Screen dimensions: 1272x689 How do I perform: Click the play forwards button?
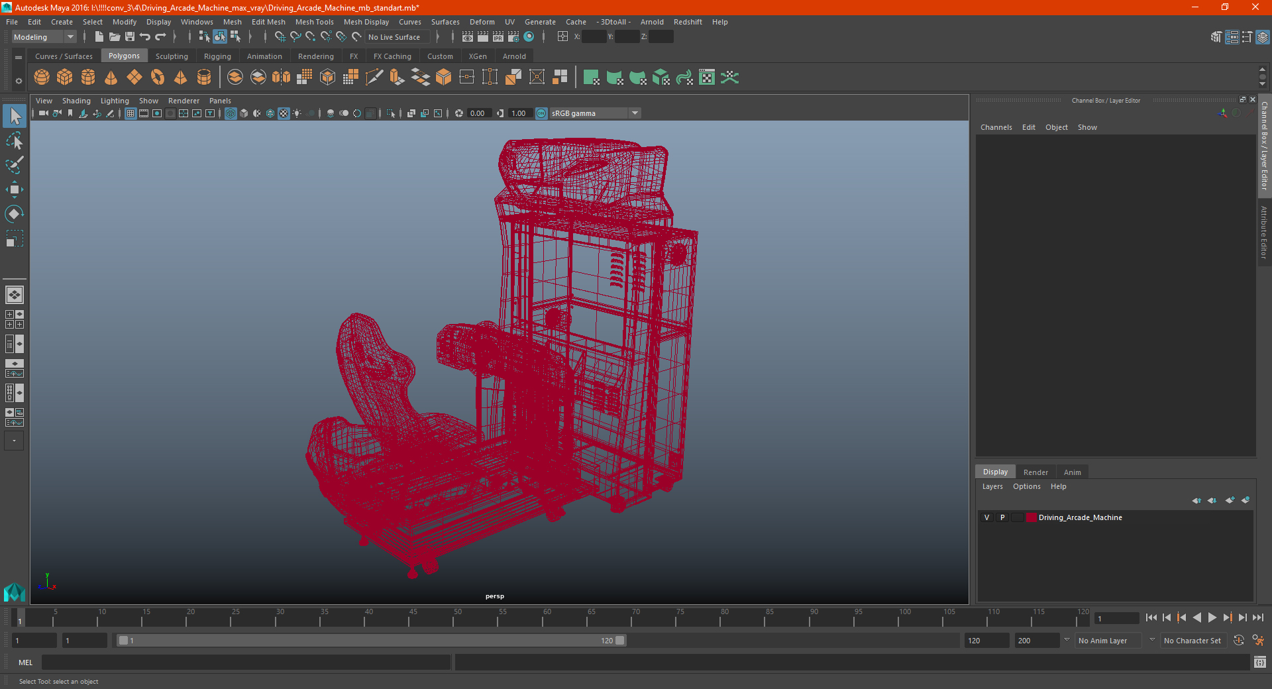1212,617
